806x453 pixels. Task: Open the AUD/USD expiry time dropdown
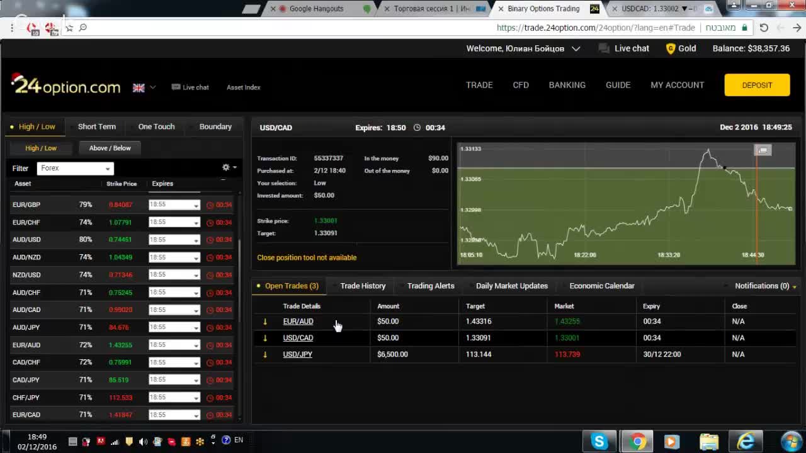(x=174, y=240)
